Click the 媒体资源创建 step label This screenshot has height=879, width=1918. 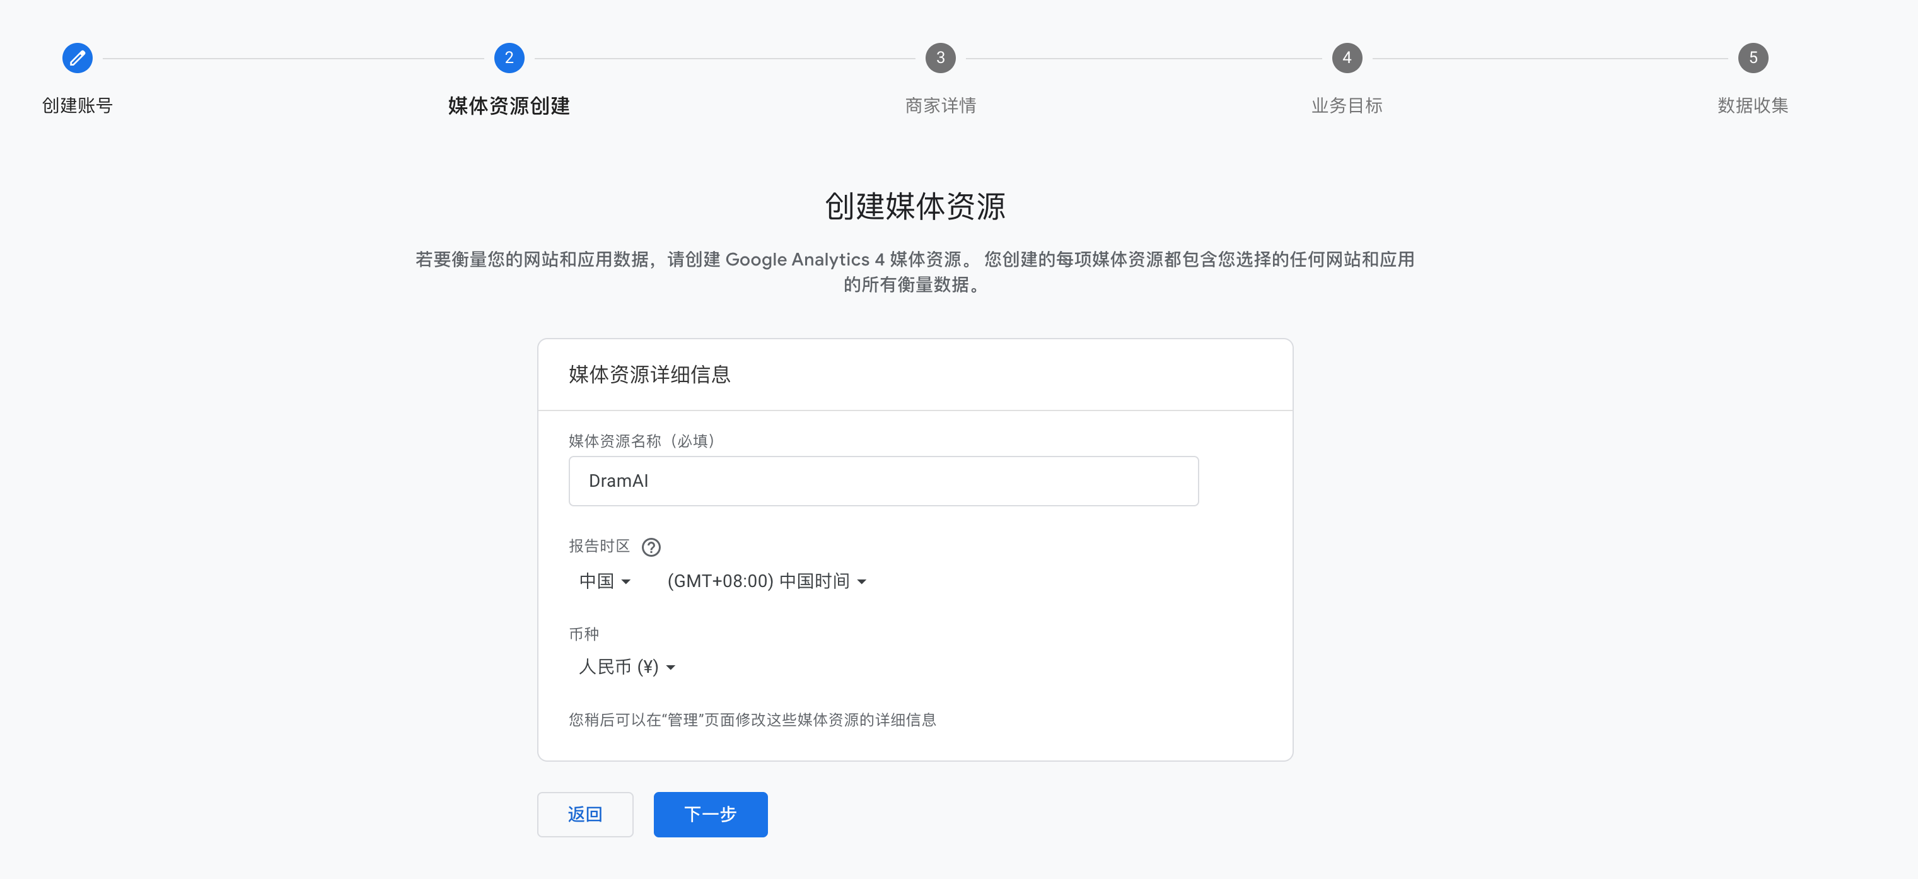pyautogui.click(x=509, y=106)
